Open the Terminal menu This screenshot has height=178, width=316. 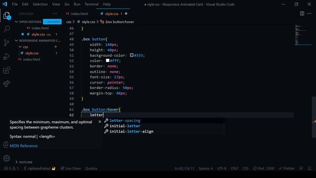click(x=91, y=4)
